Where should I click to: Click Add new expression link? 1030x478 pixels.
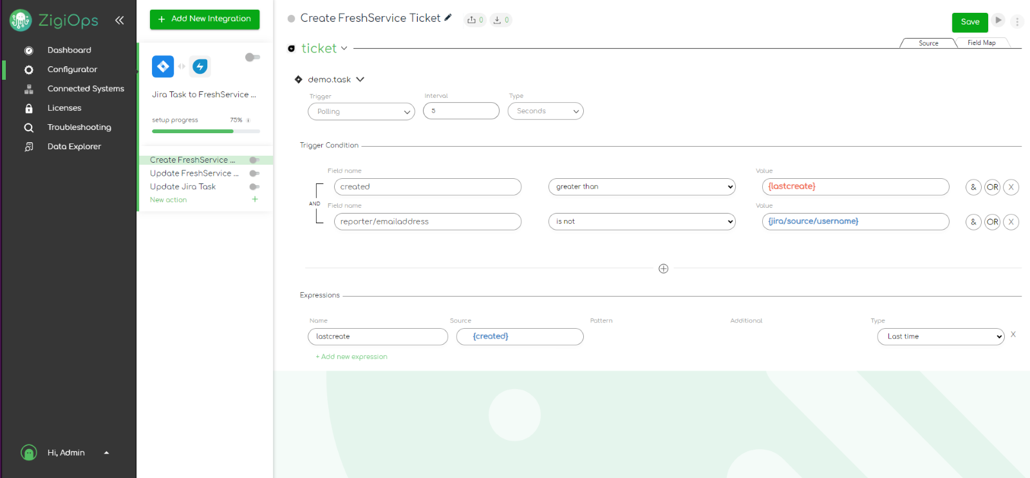click(351, 356)
